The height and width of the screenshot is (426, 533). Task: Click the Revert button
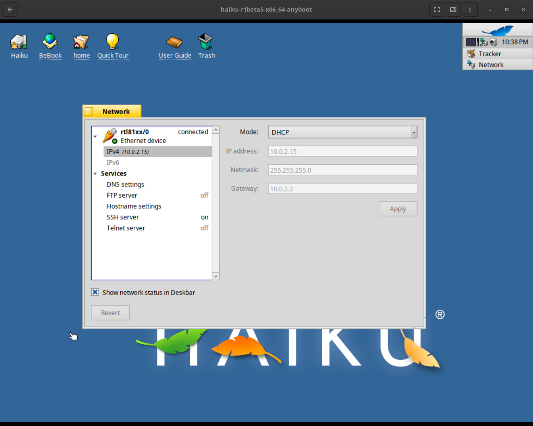pyautogui.click(x=110, y=312)
